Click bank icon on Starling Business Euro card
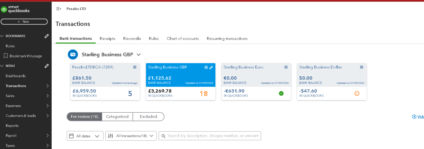The image size is (424, 149). click(286, 67)
